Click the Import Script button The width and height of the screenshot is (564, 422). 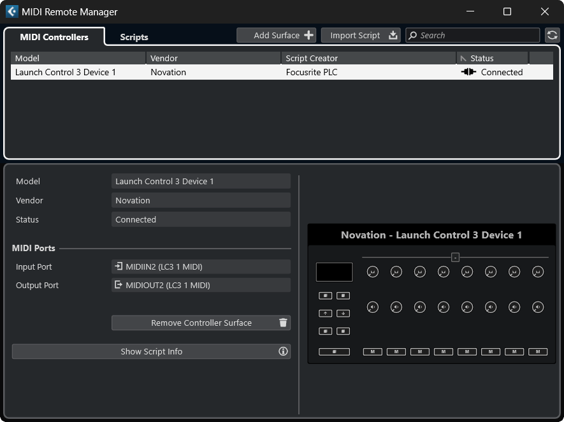(361, 35)
